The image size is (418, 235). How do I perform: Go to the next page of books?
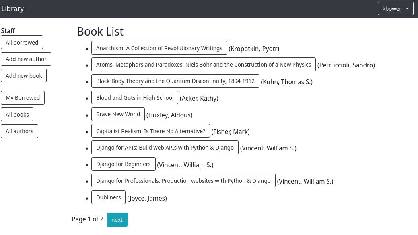click(117, 220)
